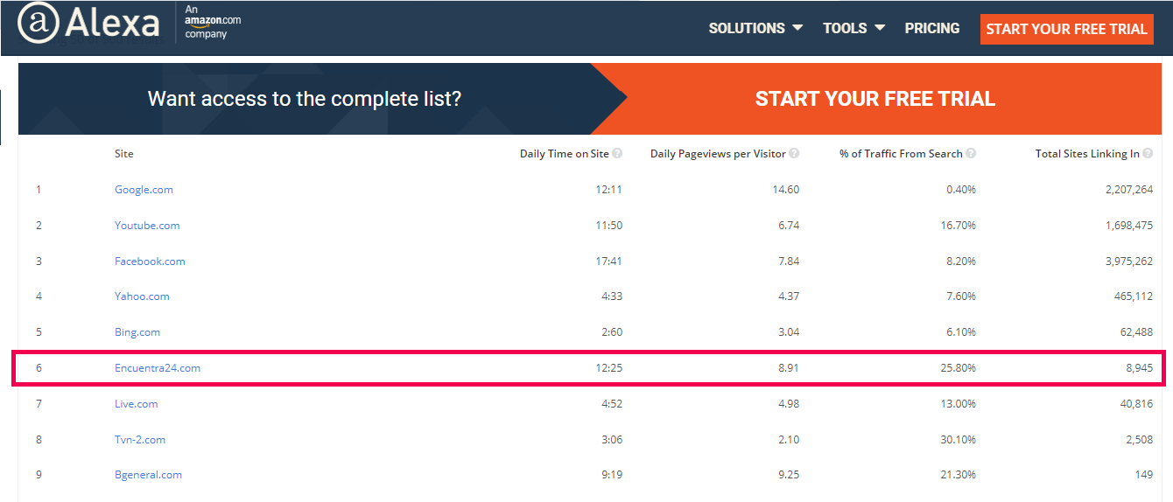Open the highlighted Encuentra24.com link
Screen dimensions: 1173x502
tap(158, 368)
